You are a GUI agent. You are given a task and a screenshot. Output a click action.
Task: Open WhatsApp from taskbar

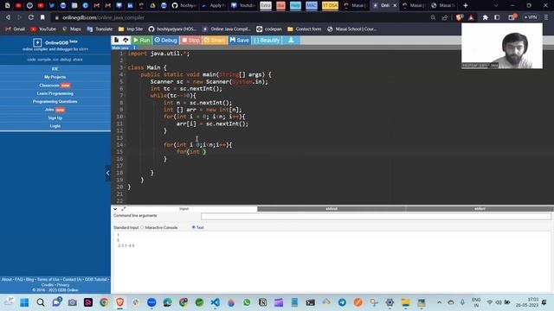[x=247, y=302]
